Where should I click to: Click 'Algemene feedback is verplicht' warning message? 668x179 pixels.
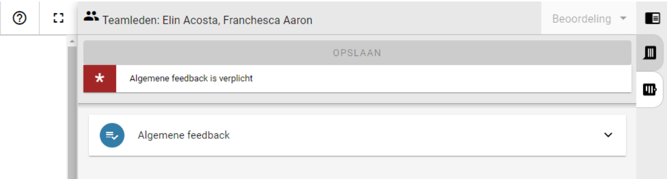(191, 78)
